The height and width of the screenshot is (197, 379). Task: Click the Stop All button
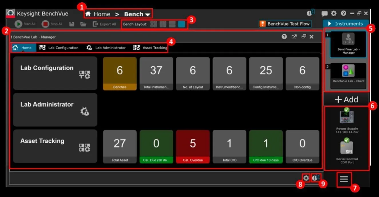point(52,24)
